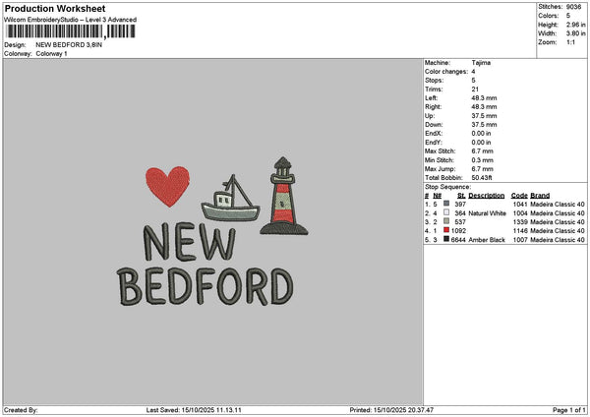Click the St. column header
The image size is (590, 417).
pyautogui.click(x=460, y=195)
